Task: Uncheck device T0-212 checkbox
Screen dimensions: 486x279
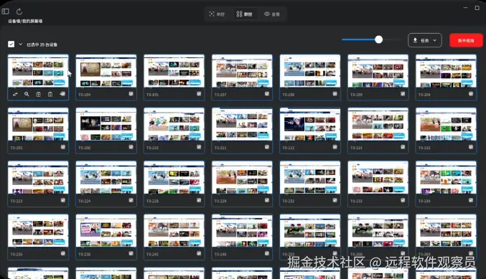Action: (x=335, y=147)
